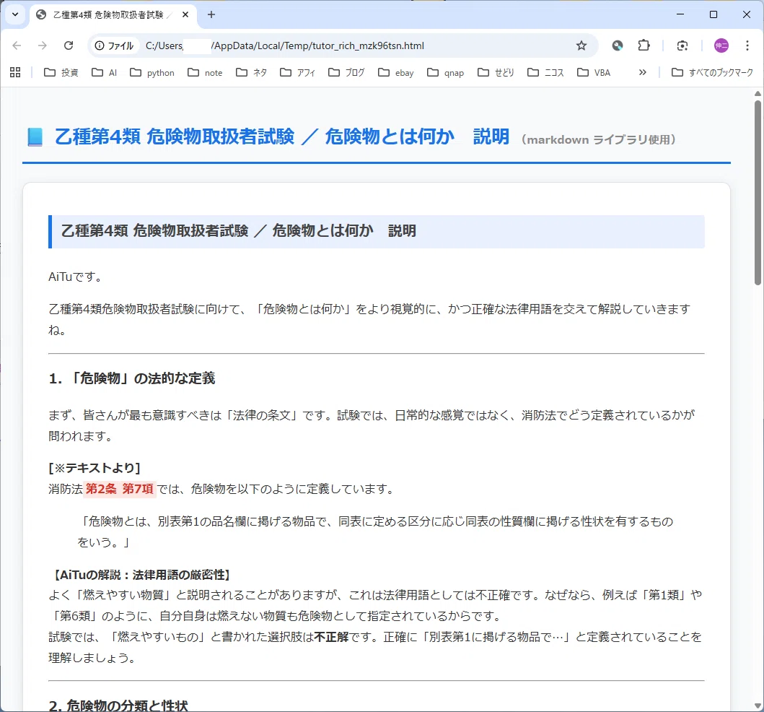The height and width of the screenshot is (712, 764).
Task: View site info via ファイル chip
Action: 114,45
